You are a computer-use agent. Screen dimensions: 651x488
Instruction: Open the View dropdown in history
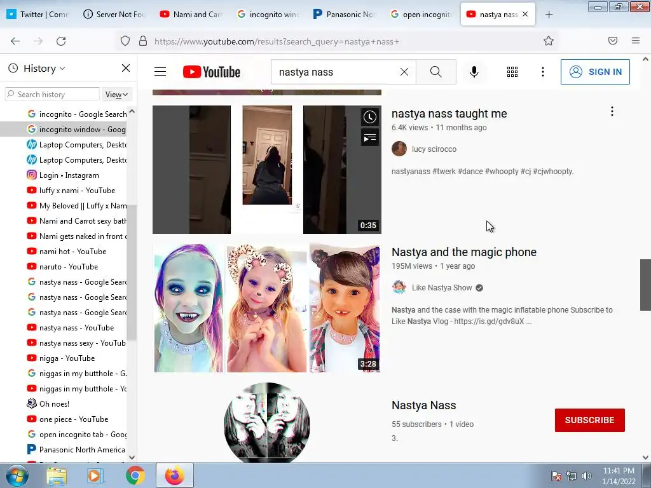(117, 95)
